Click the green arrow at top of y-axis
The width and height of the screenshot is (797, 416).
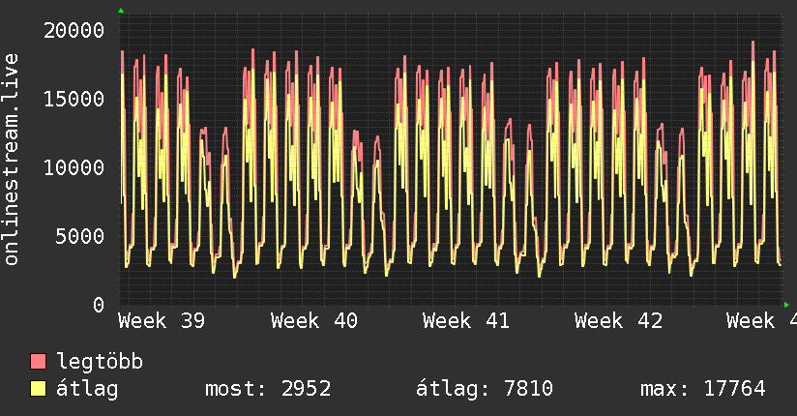point(121,11)
